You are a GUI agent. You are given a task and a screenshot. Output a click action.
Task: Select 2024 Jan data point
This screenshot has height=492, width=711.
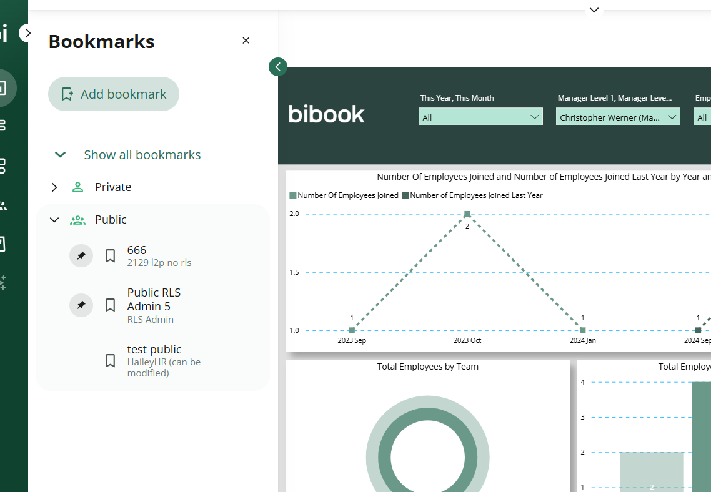(583, 330)
